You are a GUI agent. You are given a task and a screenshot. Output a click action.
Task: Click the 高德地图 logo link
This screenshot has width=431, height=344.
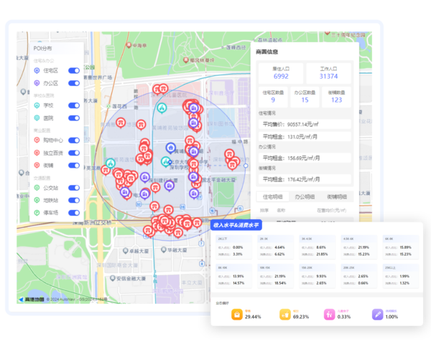(32, 300)
